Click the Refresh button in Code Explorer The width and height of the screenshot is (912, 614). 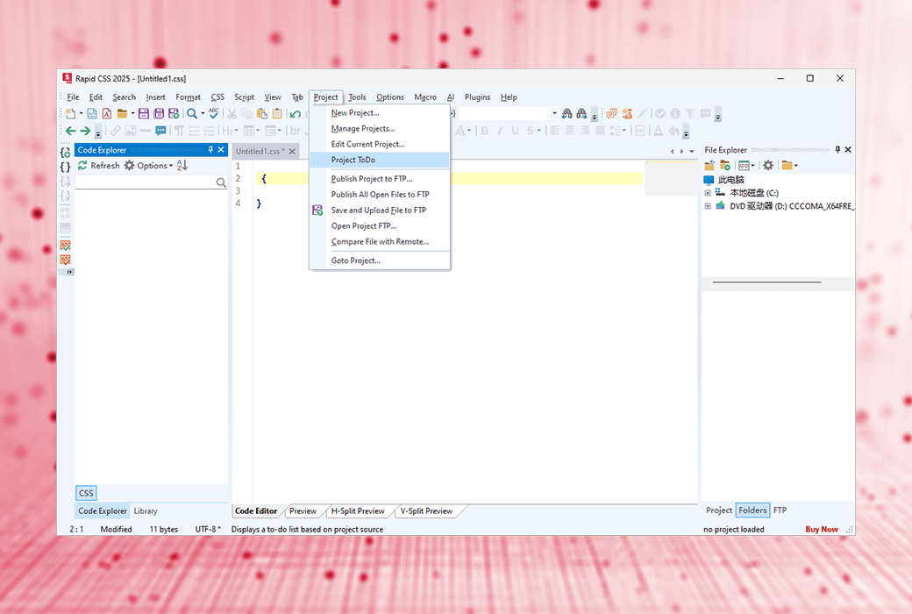[x=98, y=165]
